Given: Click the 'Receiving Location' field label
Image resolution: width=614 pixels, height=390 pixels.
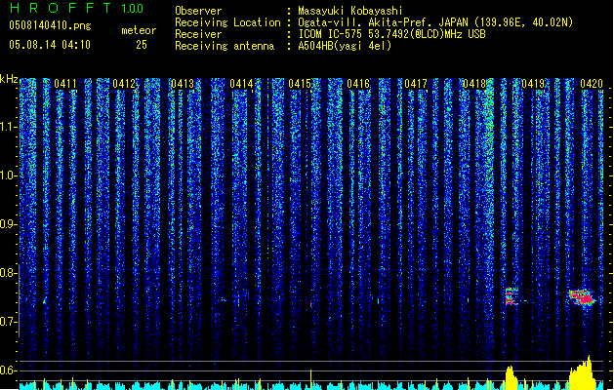Looking at the screenshot, I should click(227, 22).
